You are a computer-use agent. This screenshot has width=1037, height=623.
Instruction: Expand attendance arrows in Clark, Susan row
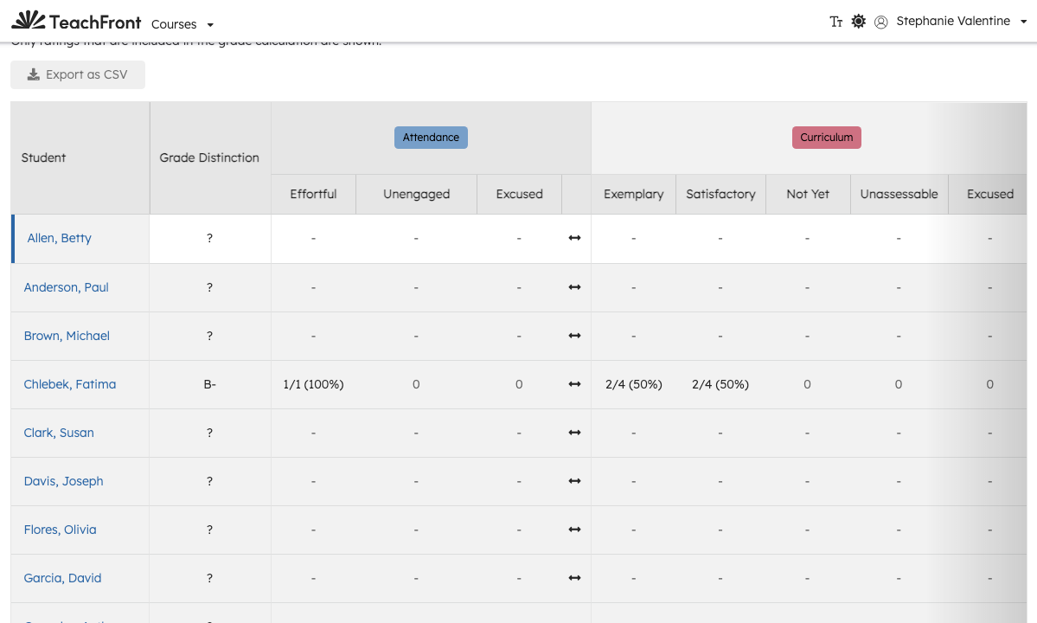coord(574,433)
